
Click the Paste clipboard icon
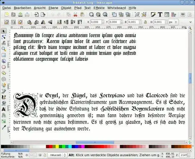point(82,15)
